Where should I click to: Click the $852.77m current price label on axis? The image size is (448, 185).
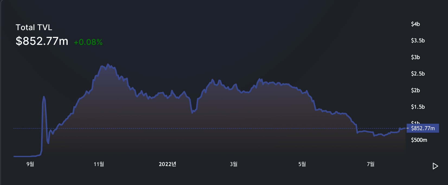click(x=423, y=128)
